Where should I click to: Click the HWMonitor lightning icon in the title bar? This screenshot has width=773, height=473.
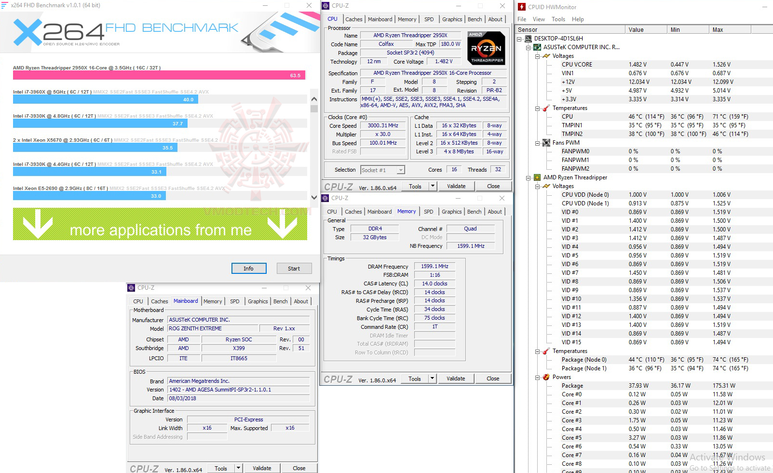coord(522,7)
